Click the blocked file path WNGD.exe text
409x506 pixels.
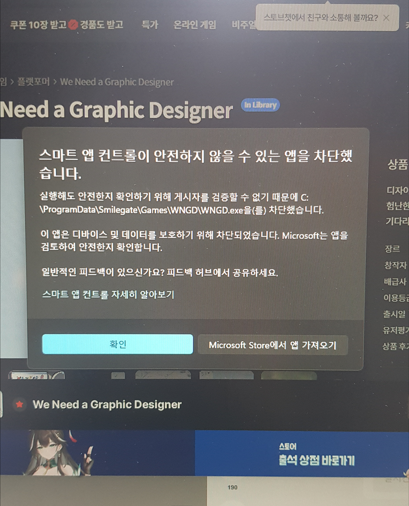142,210
